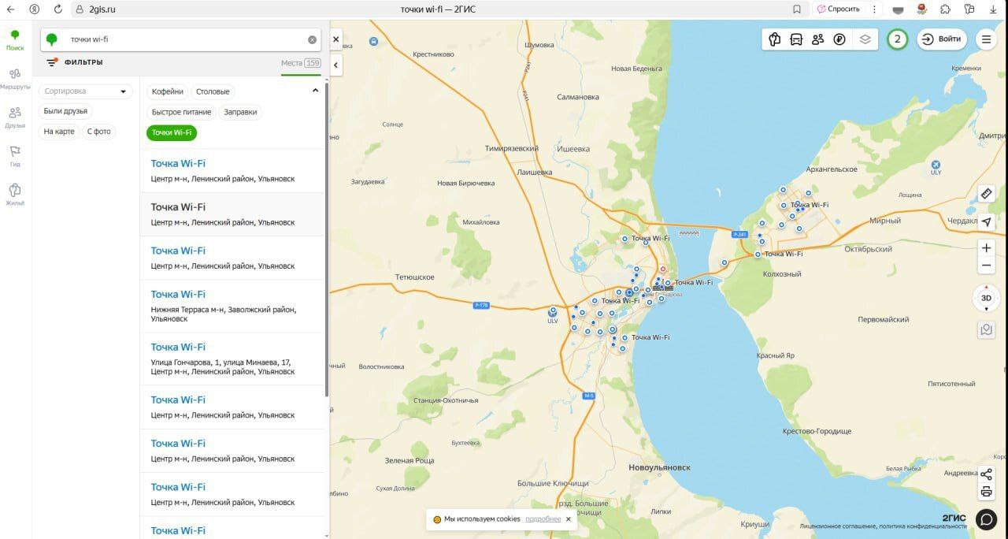Open the support chat bubble

tap(986, 519)
